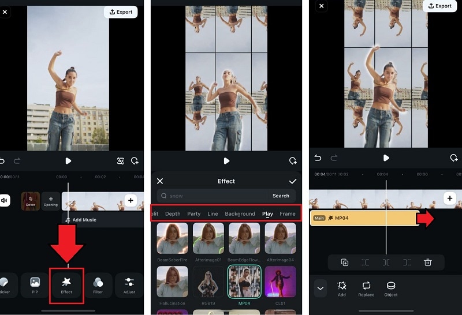The height and width of the screenshot is (315, 462).
Task: Redo the action in right screen
Action: (x=334, y=158)
